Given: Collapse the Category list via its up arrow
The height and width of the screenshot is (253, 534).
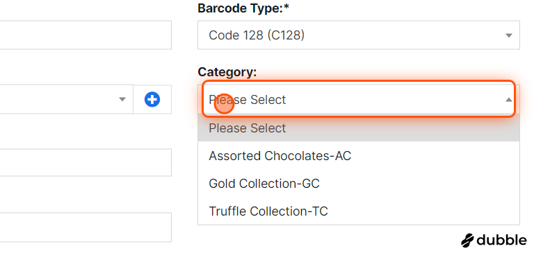Looking at the screenshot, I should click(509, 100).
